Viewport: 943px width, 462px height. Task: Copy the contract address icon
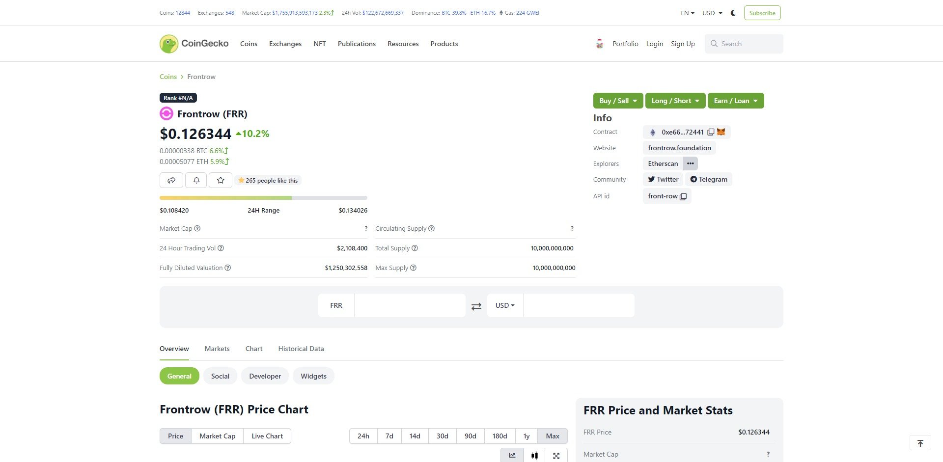(x=711, y=132)
